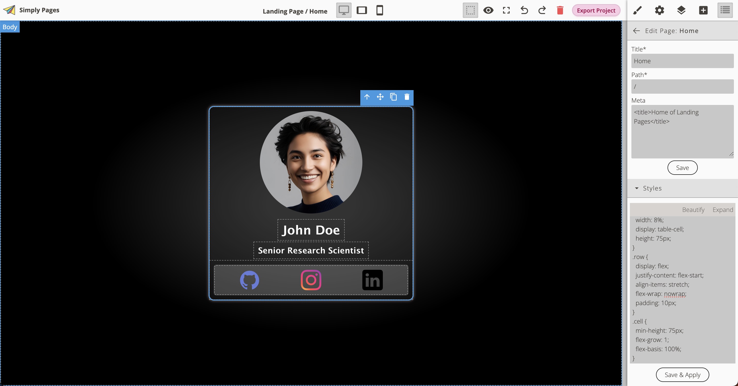
Task: Collapse the Styles section
Action: pos(637,188)
